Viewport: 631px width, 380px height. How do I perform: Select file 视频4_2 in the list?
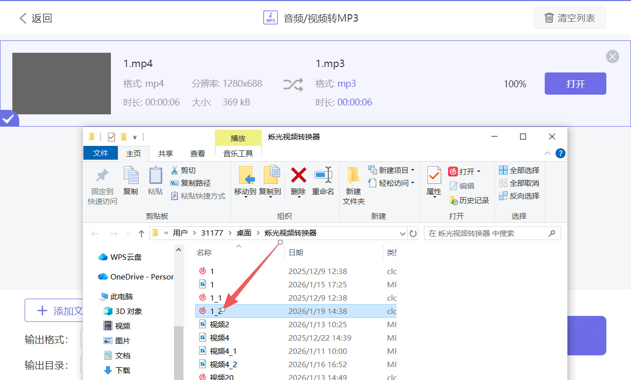pyautogui.click(x=296, y=364)
